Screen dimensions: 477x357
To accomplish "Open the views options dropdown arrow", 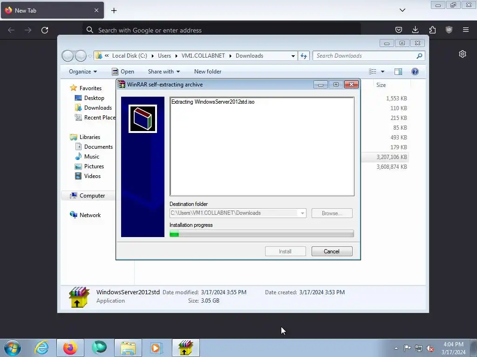I will [x=383, y=72].
